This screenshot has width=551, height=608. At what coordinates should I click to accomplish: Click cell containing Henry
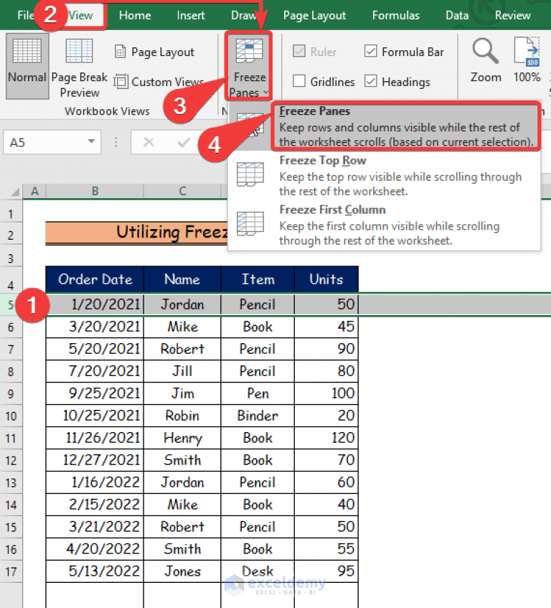182,438
